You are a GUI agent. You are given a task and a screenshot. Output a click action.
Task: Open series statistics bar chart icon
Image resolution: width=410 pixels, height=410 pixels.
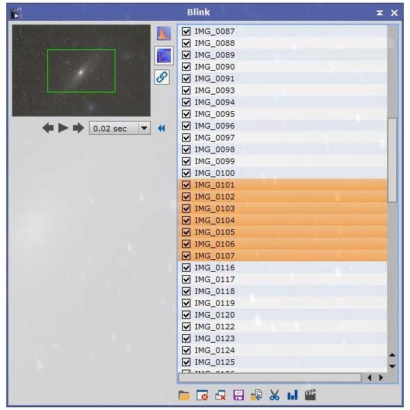click(x=293, y=395)
